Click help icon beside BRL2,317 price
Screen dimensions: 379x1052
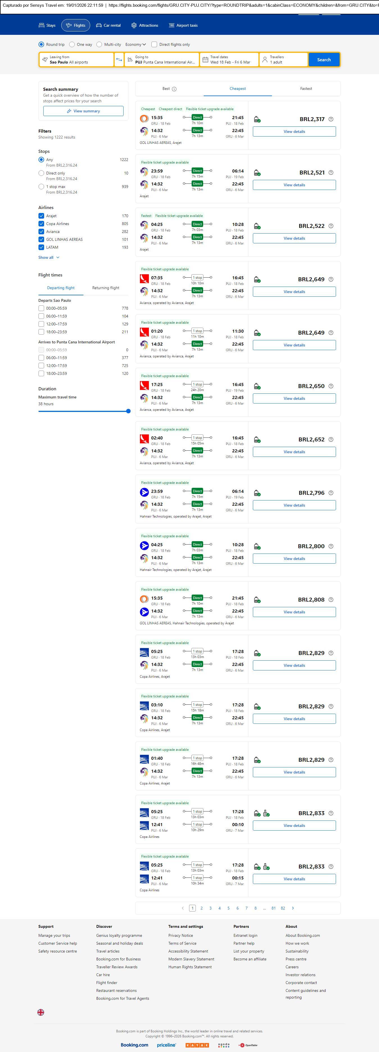(331, 119)
